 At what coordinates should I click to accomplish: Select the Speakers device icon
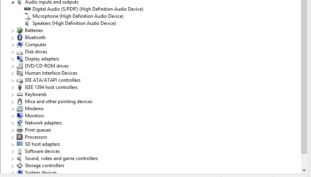(x=27, y=23)
